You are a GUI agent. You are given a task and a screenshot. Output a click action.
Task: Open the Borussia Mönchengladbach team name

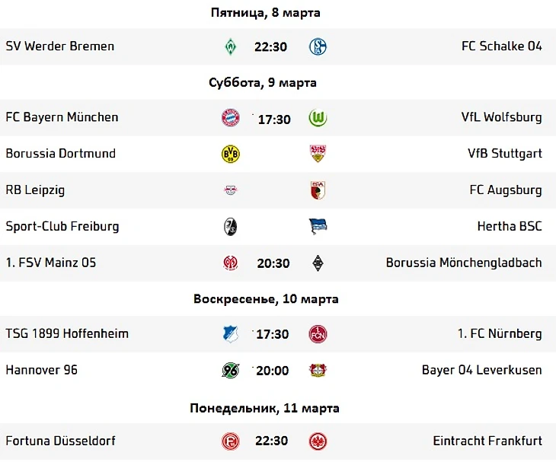coord(464,263)
